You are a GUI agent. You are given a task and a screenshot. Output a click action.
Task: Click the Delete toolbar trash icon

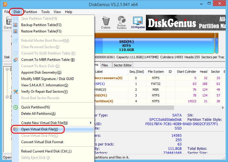click(x=106, y=21)
